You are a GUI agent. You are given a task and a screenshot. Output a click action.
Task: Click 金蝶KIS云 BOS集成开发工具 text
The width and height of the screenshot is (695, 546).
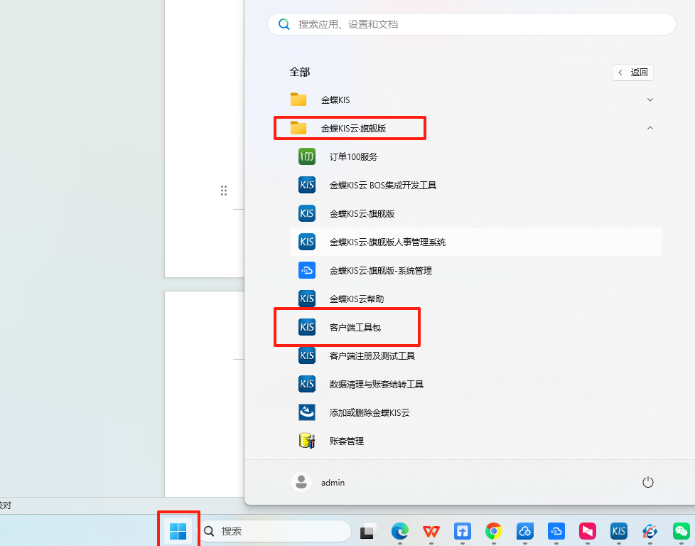coord(383,185)
